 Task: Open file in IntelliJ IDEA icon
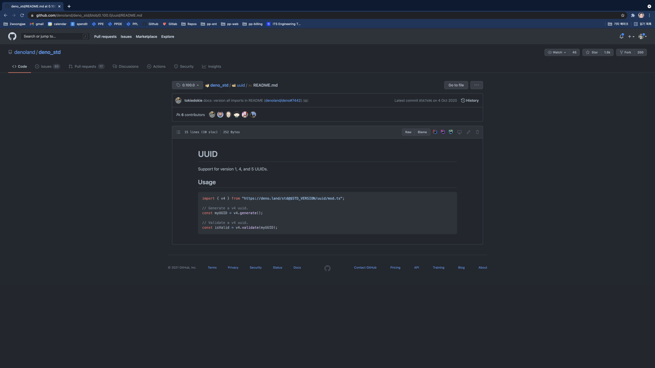click(x=435, y=132)
